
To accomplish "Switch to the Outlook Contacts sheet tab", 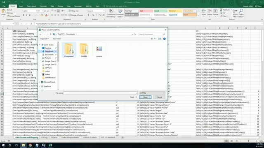I will (x=90, y=138).
